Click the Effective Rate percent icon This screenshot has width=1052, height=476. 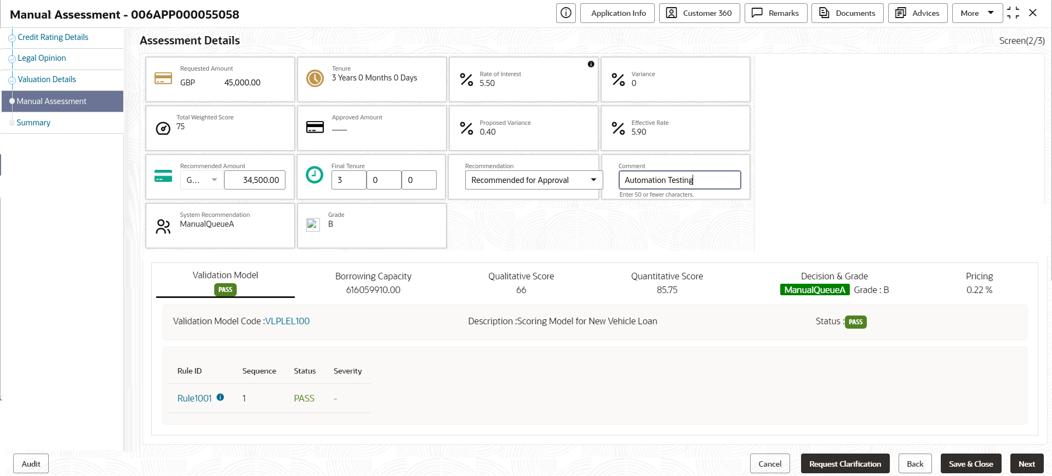pyautogui.click(x=618, y=128)
